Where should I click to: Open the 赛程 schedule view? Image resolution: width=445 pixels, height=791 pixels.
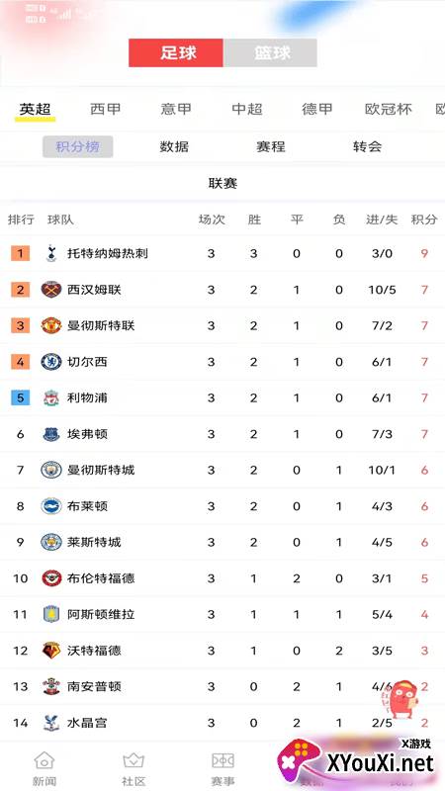click(271, 146)
